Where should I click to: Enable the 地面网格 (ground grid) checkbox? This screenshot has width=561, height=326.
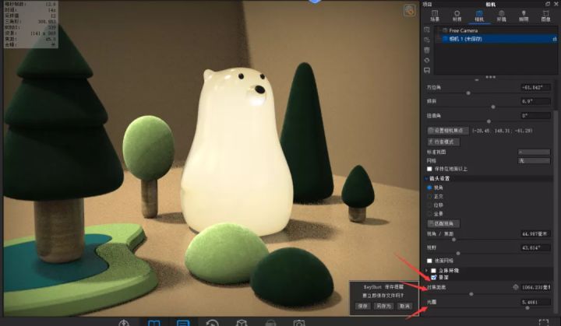coord(429,260)
